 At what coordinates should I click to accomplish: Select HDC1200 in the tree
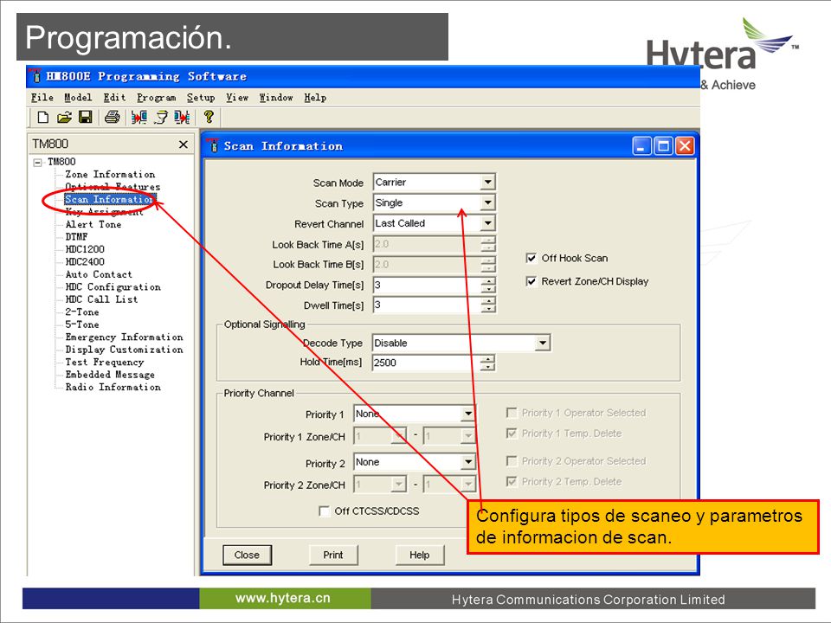85,249
